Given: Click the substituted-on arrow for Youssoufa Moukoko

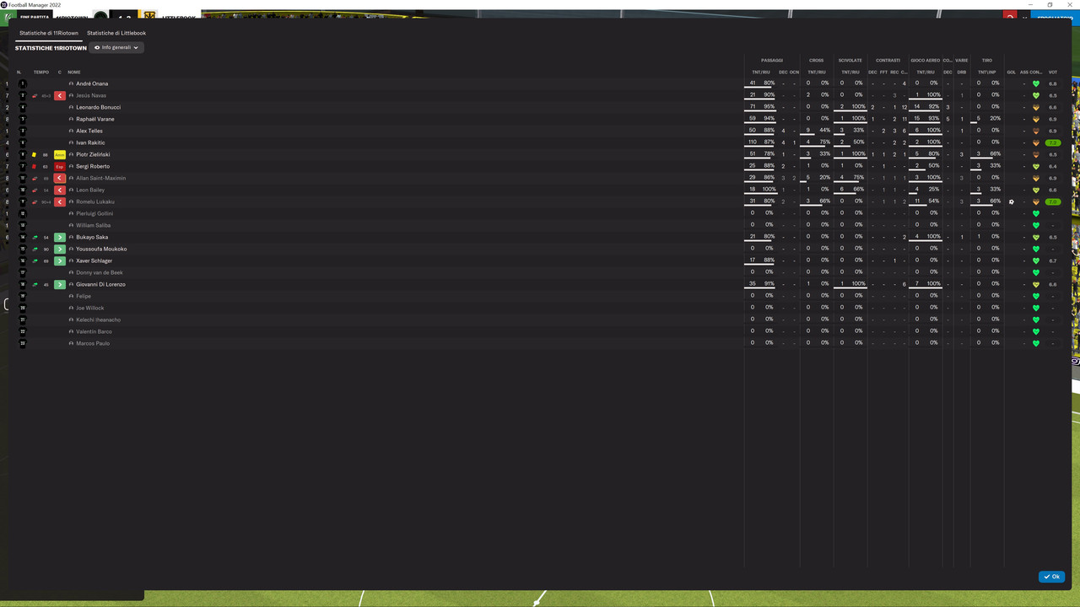Looking at the screenshot, I should click(60, 250).
